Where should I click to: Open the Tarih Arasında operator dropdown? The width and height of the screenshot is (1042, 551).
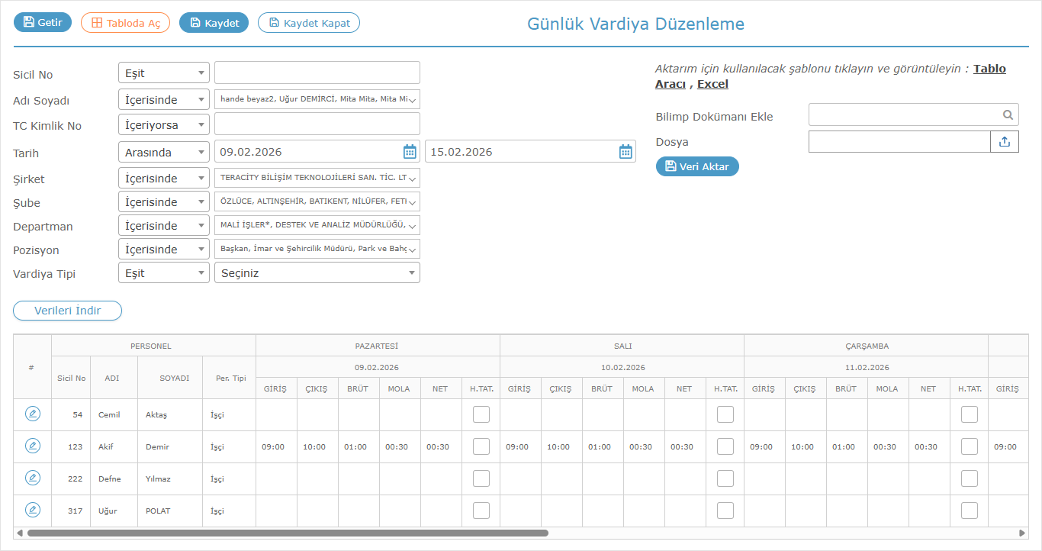[163, 152]
